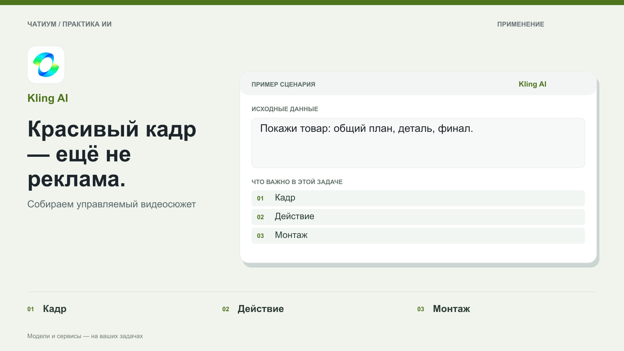Viewport: 624px width, 351px height.
Task: Click the ЧТО ВАЖНО В ЭТОЙ ЗАДАЧЕ label
Action: tap(297, 182)
